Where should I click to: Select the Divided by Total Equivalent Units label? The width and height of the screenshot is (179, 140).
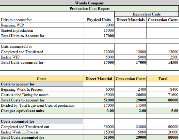coord(38,105)
